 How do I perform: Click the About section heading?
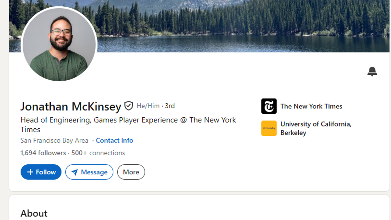tap(34, 213)
